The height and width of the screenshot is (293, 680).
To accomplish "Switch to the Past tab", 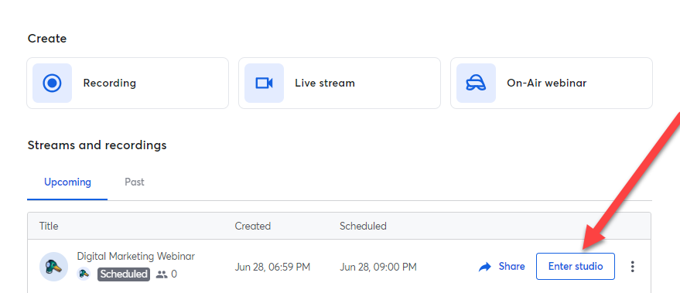I will coord(135,182).
